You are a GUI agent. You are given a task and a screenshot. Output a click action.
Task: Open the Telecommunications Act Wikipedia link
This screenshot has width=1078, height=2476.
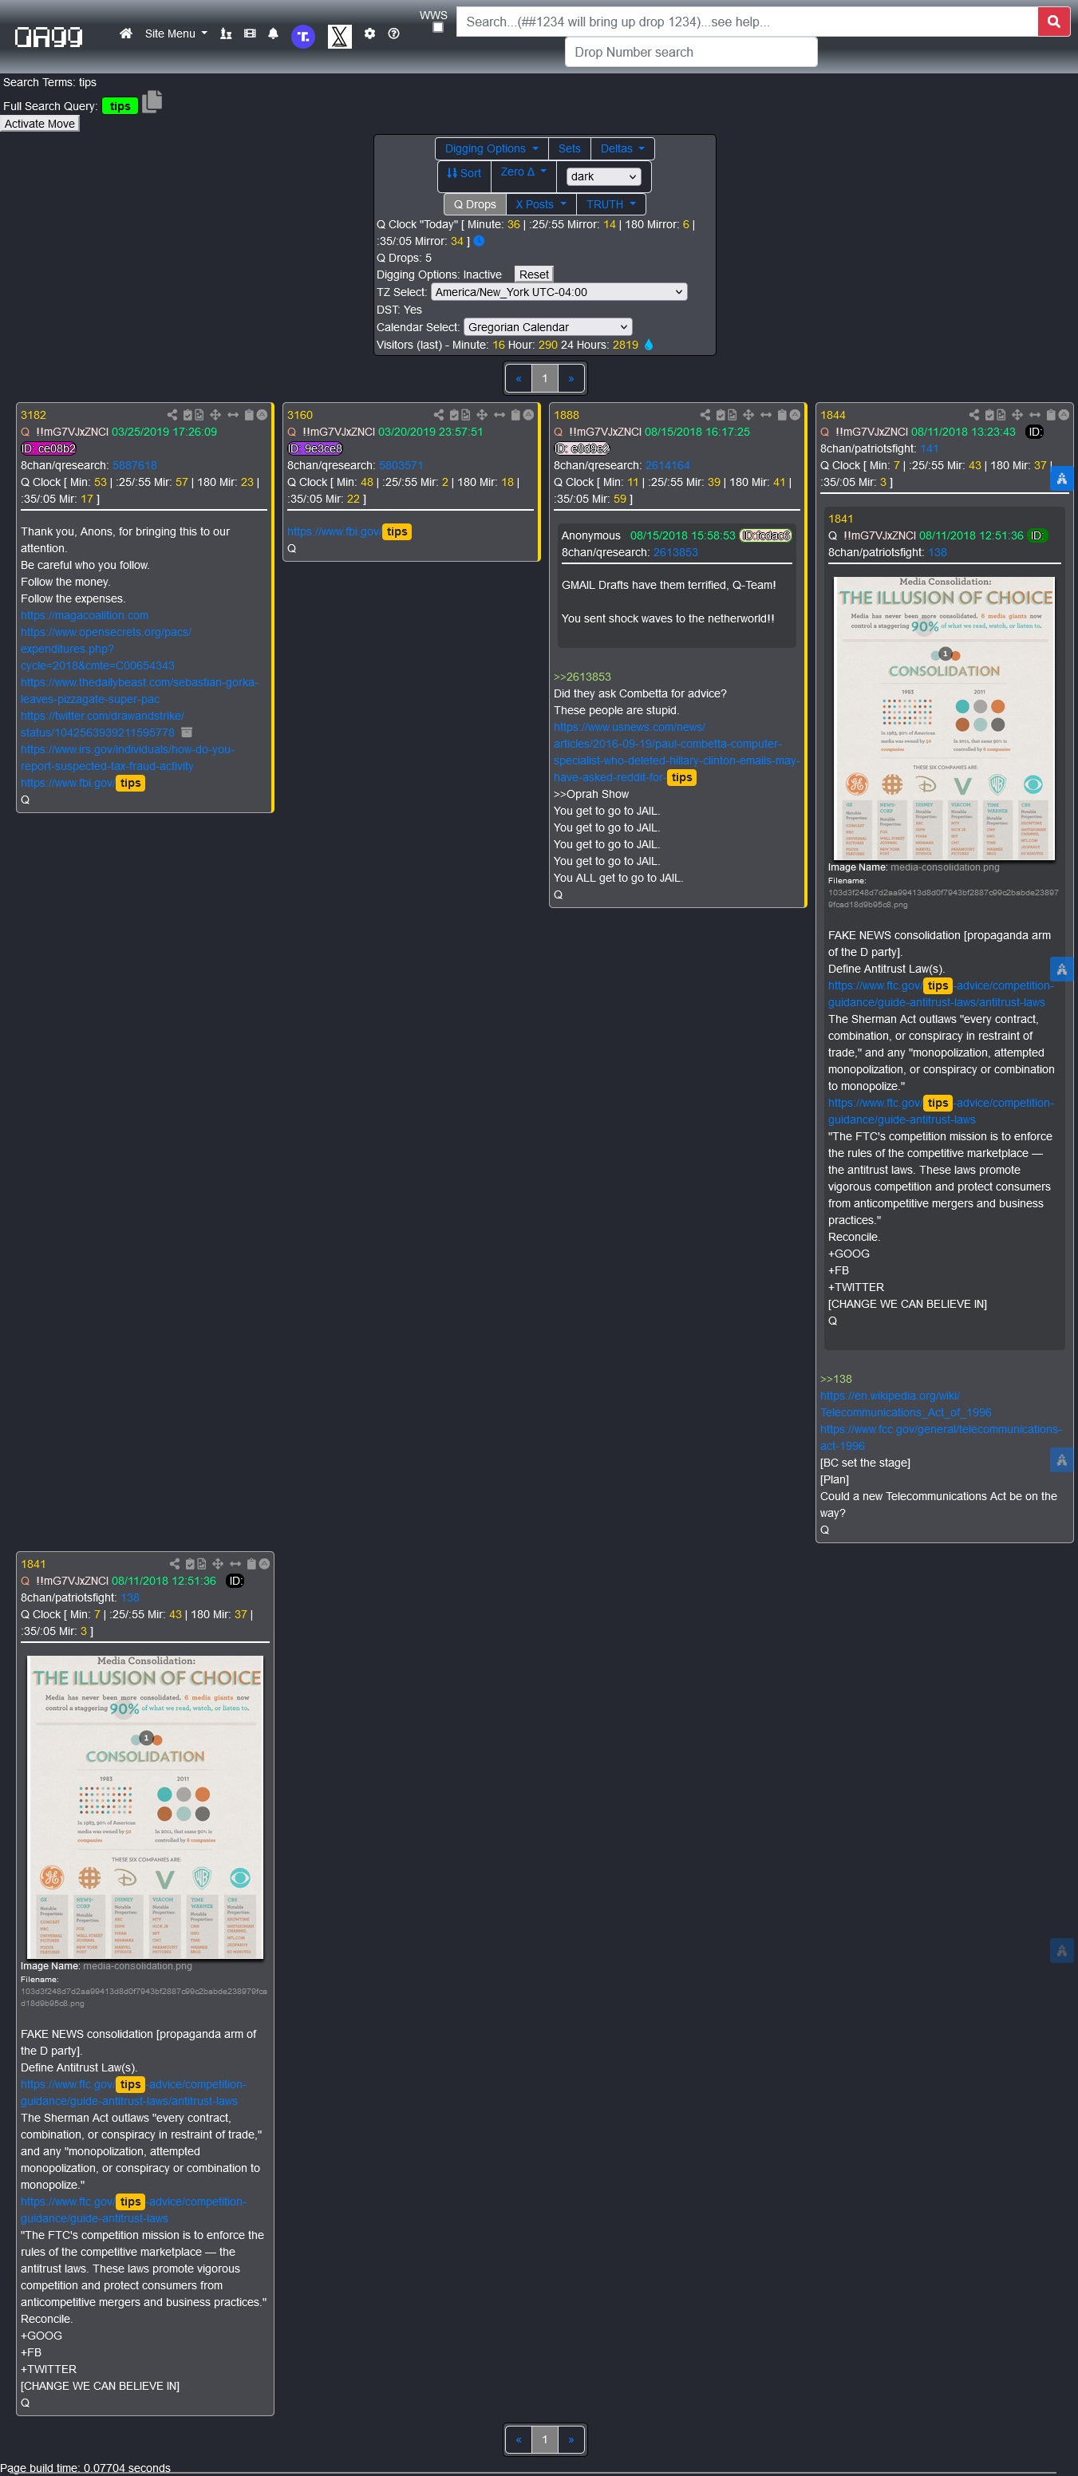click(905, 1404)
